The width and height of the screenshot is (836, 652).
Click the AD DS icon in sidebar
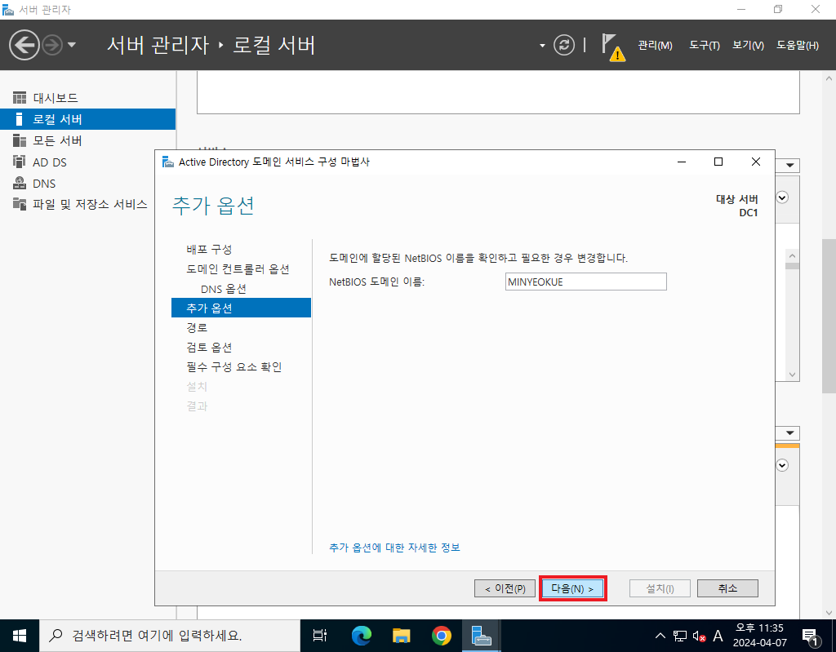click(20, 162)
